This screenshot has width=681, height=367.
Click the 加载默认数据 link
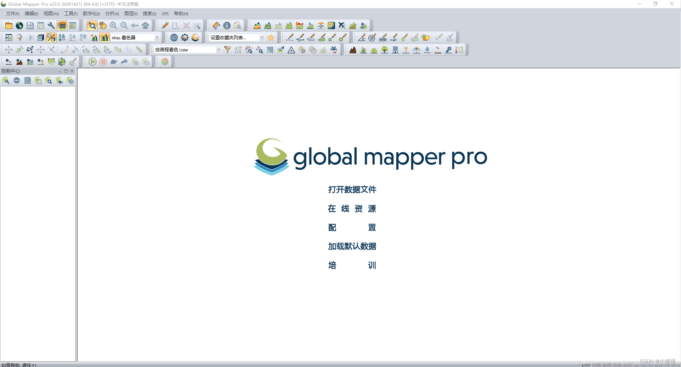pos(352,246)
